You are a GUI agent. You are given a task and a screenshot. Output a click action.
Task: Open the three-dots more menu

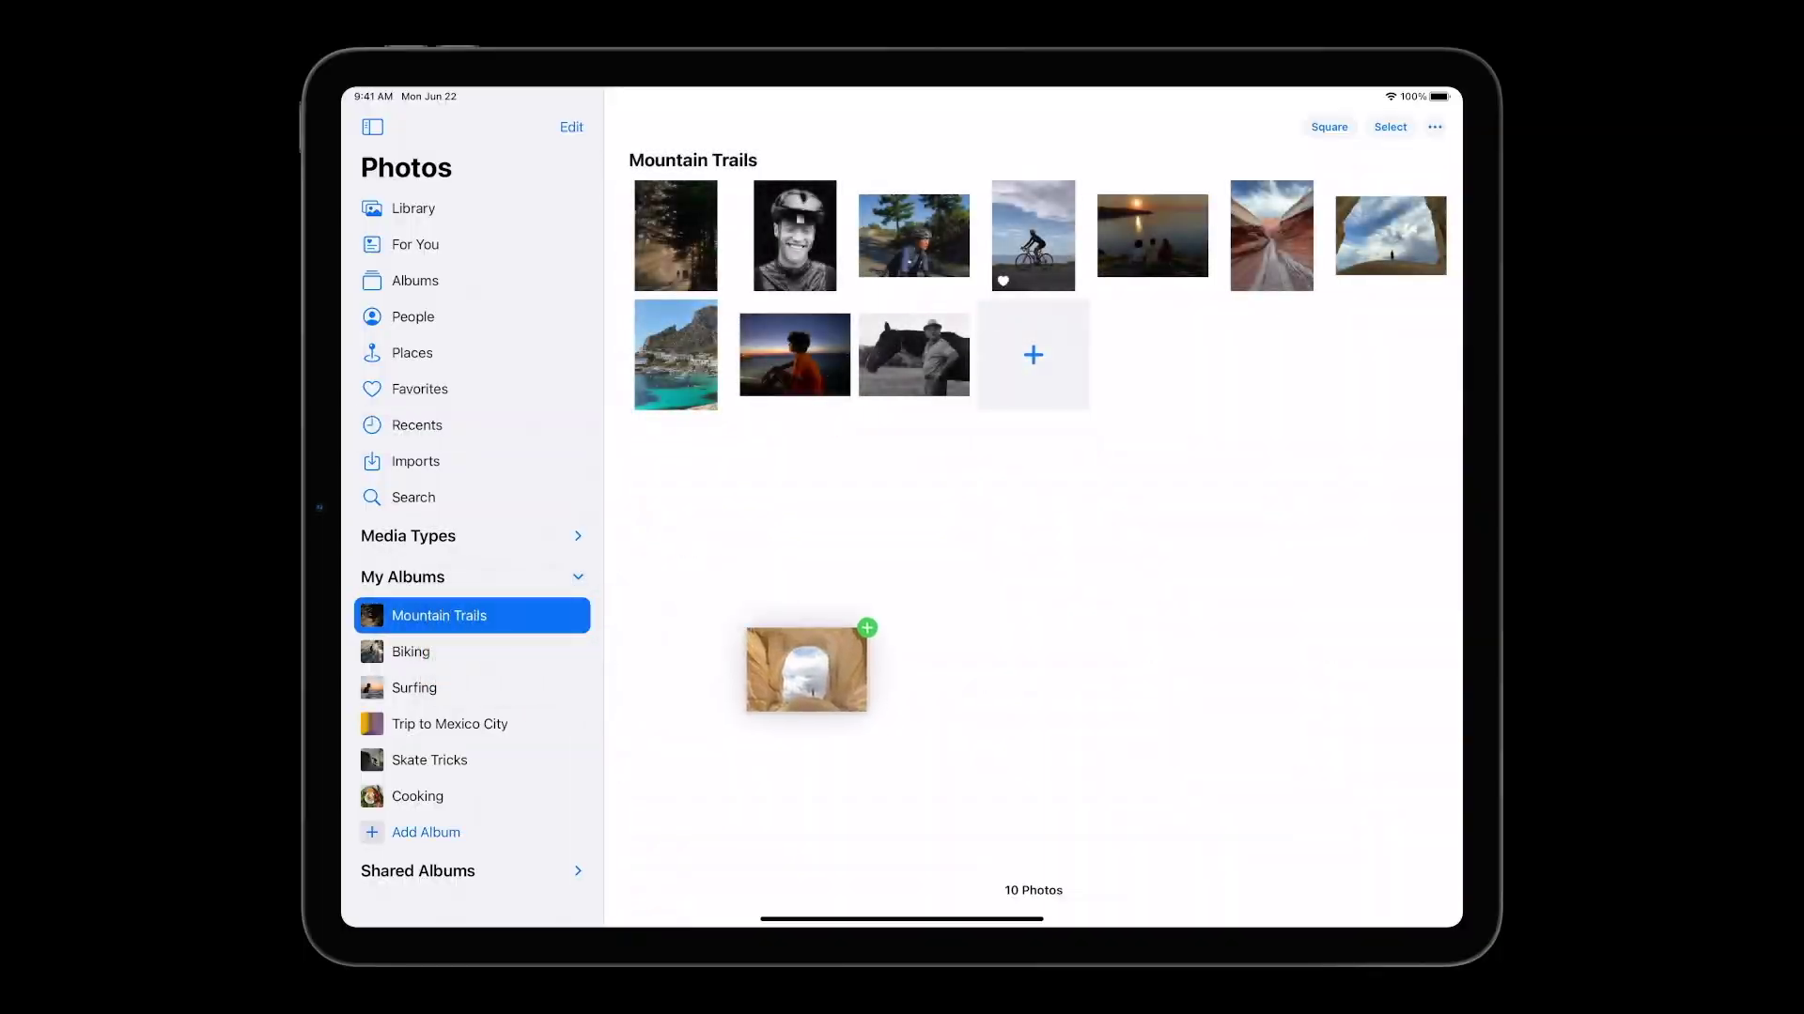(x=1435, y=127)
